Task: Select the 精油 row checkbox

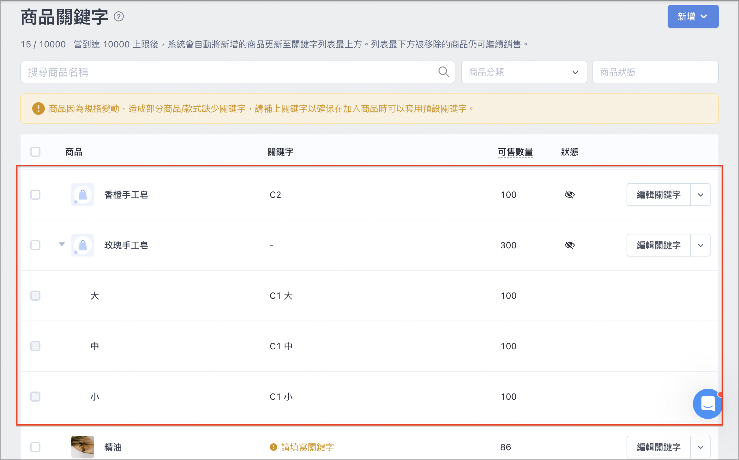Action: pos(35,447)
